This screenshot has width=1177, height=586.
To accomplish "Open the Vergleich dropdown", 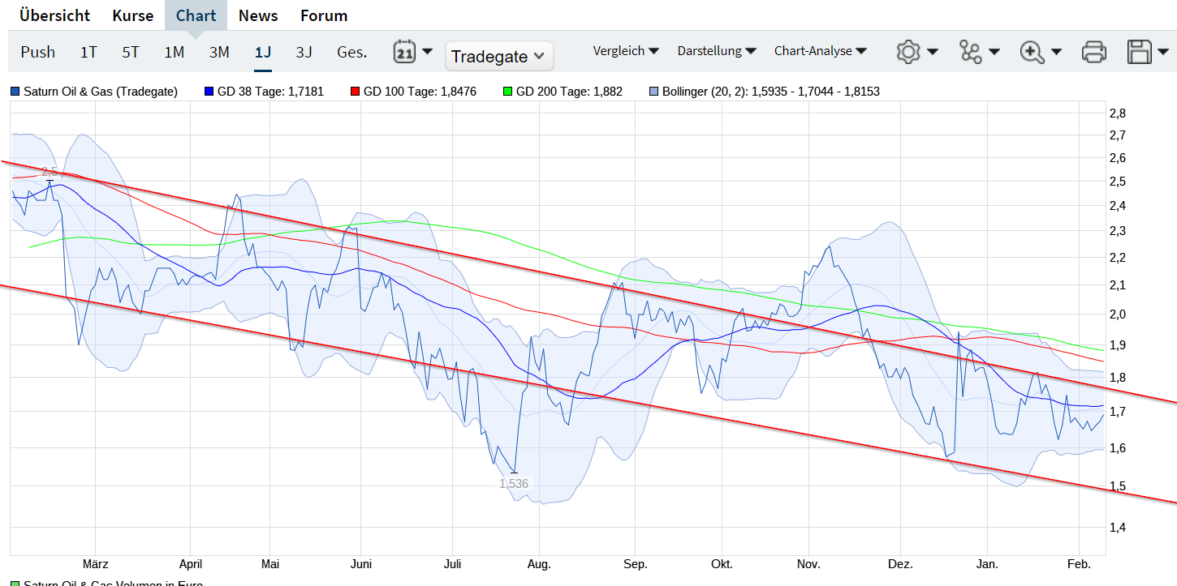I will pyautogui.click(x=626, y=50).
